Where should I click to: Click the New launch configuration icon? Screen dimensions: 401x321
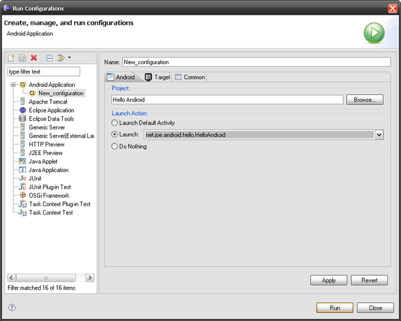[11, 58]
